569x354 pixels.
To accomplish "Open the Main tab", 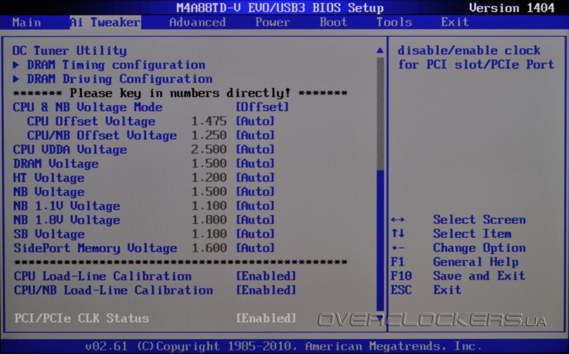I will (26, 22).
